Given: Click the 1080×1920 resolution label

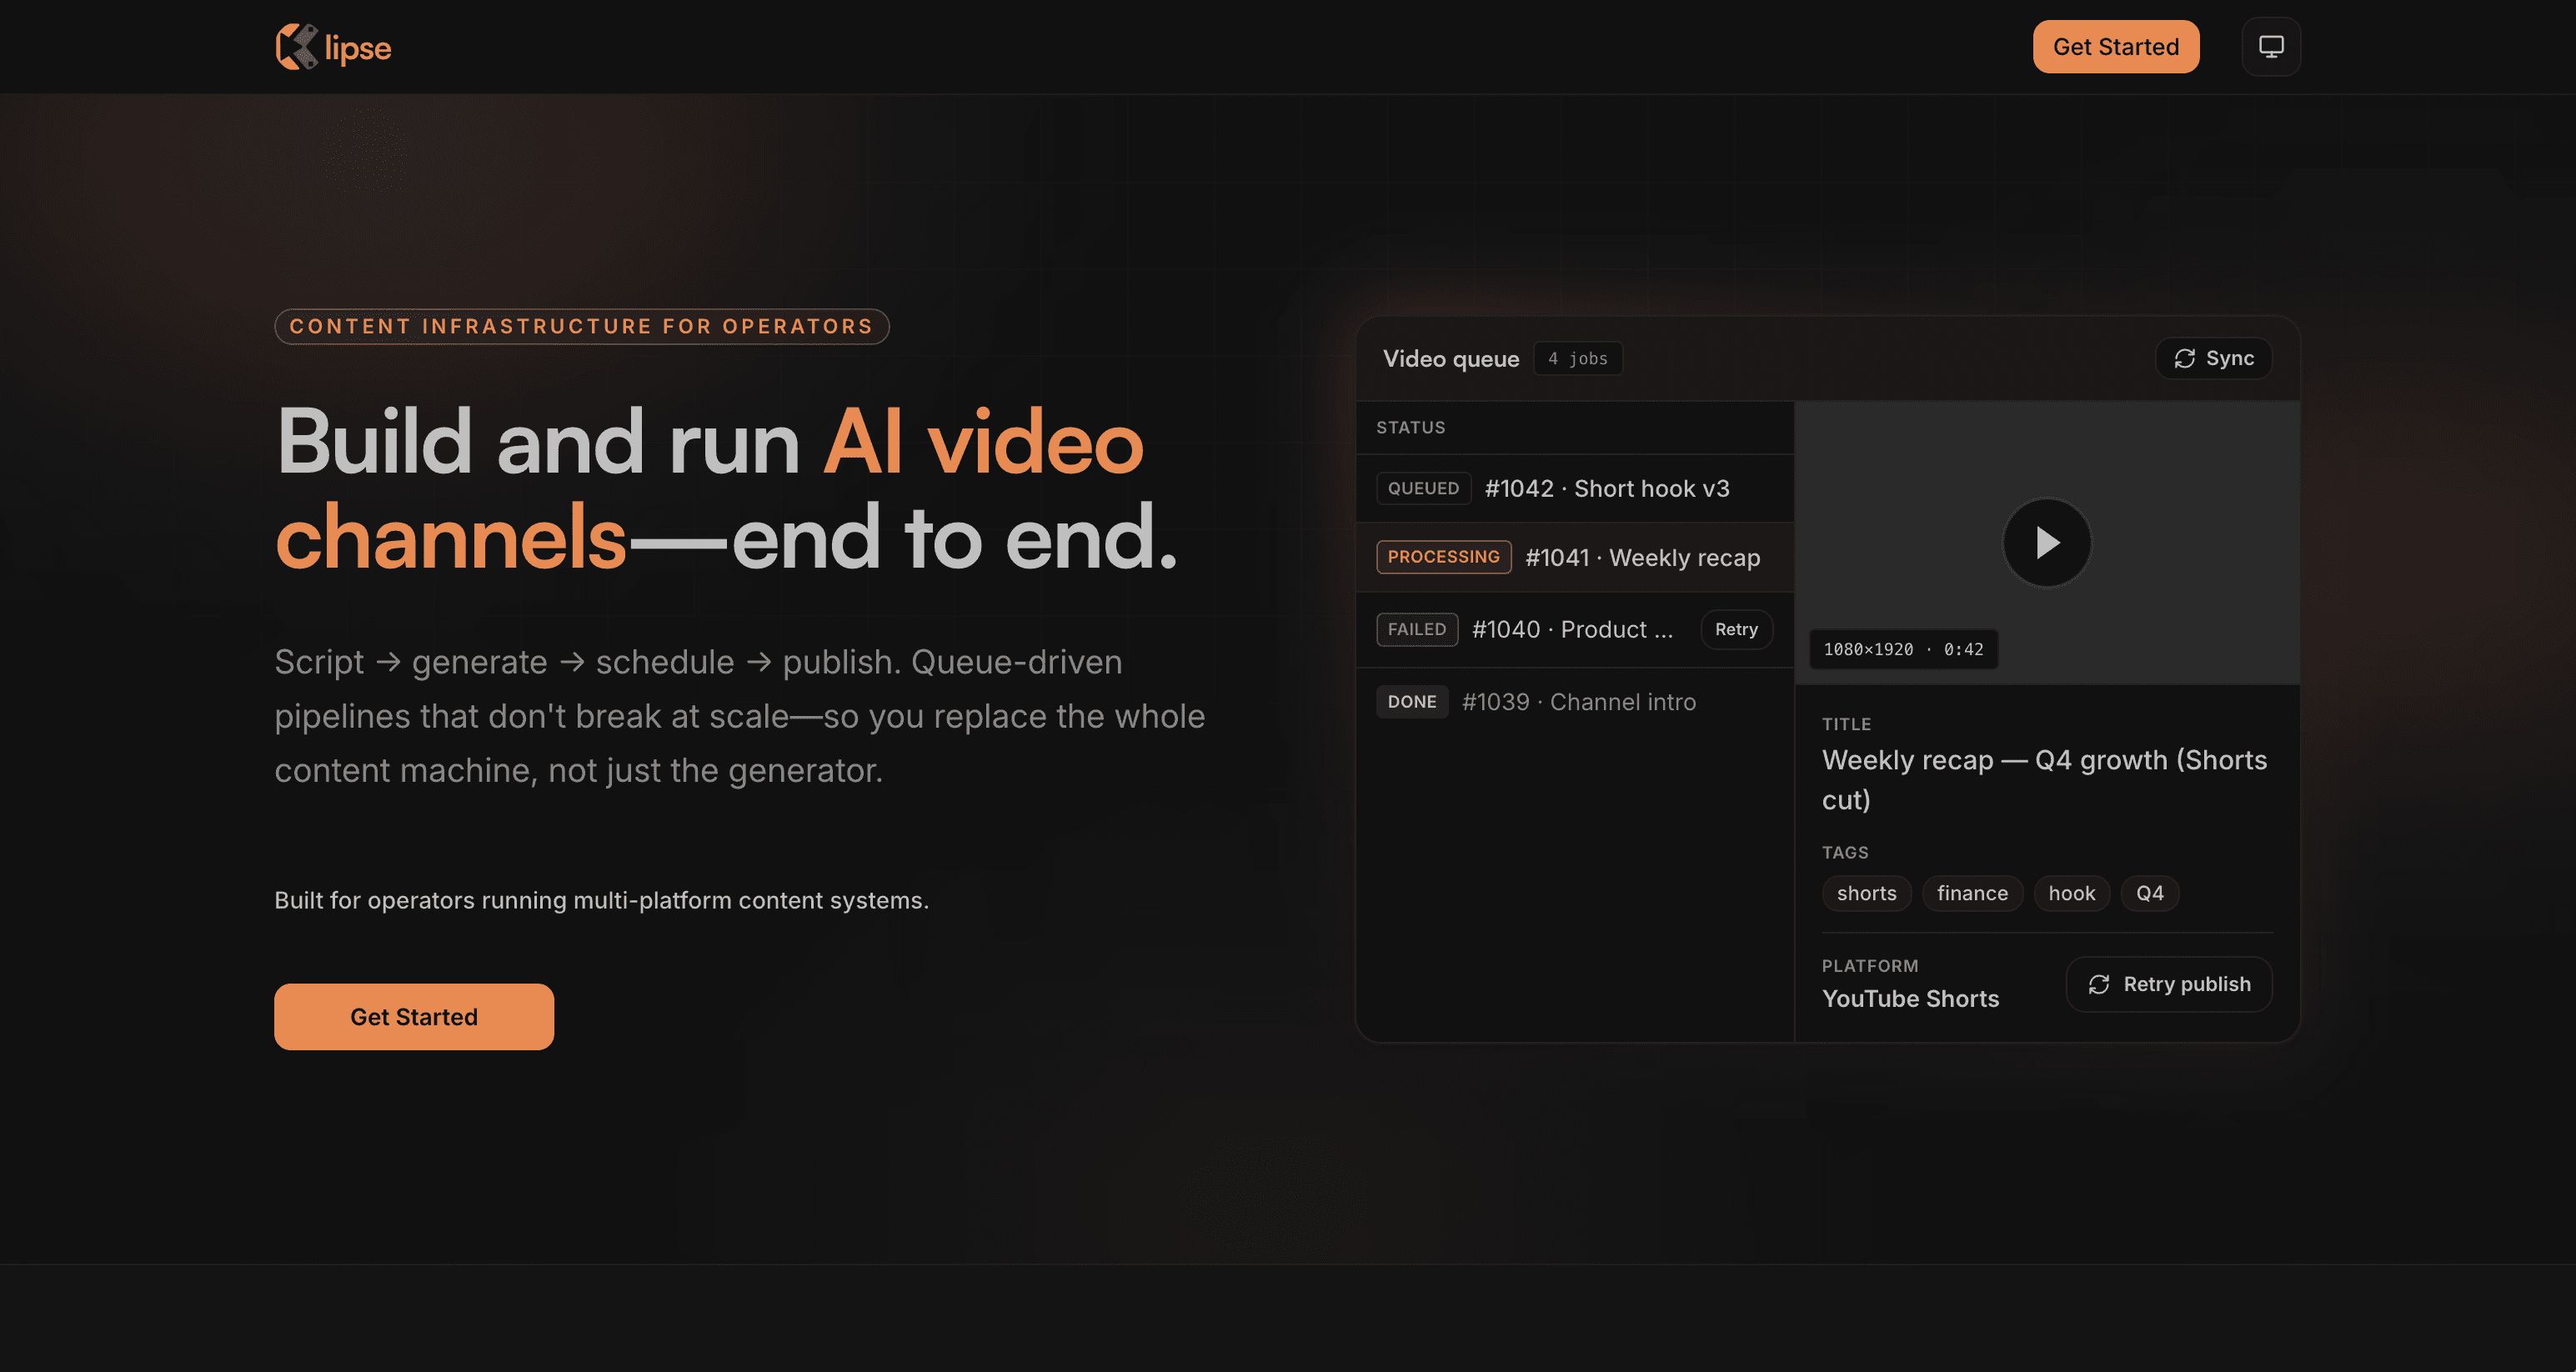Looking at the screenshot, I should [1868, 649].
